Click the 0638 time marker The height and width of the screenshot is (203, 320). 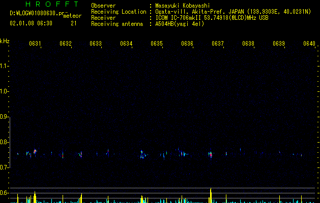[x=248, y=43]
